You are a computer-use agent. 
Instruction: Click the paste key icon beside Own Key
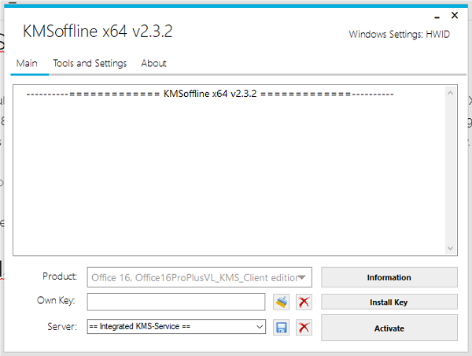pos(282,302)
